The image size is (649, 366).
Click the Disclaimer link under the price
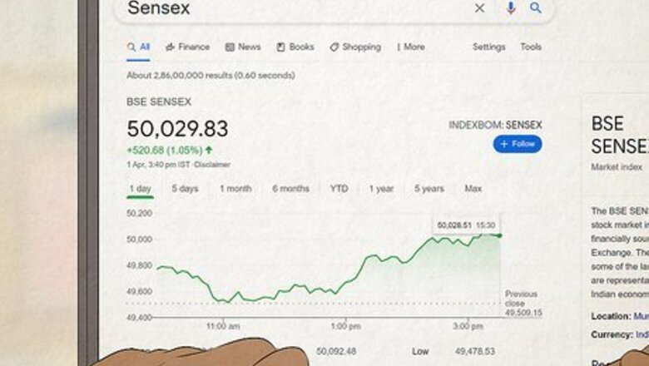click(213, 165)
